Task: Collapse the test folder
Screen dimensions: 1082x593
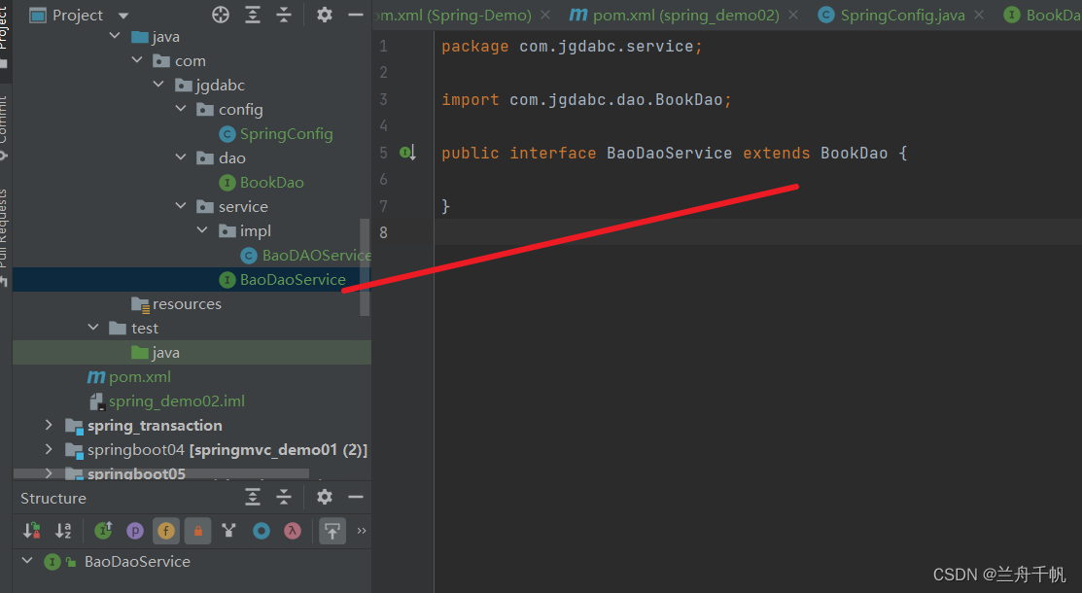Action: 93,328
